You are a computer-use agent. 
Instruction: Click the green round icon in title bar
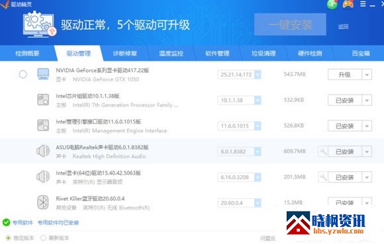tap(332, 4)
